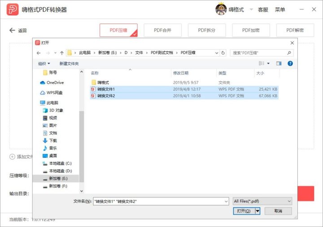323x227 pixels.
Task: Go up one folder level arrow
Action: tap(62, 53)
